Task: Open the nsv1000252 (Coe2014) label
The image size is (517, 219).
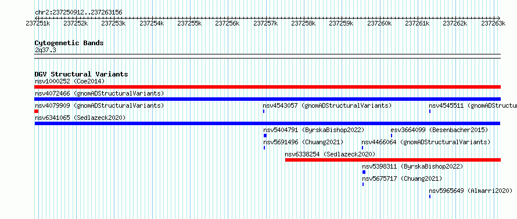Action: pos(70,81)
